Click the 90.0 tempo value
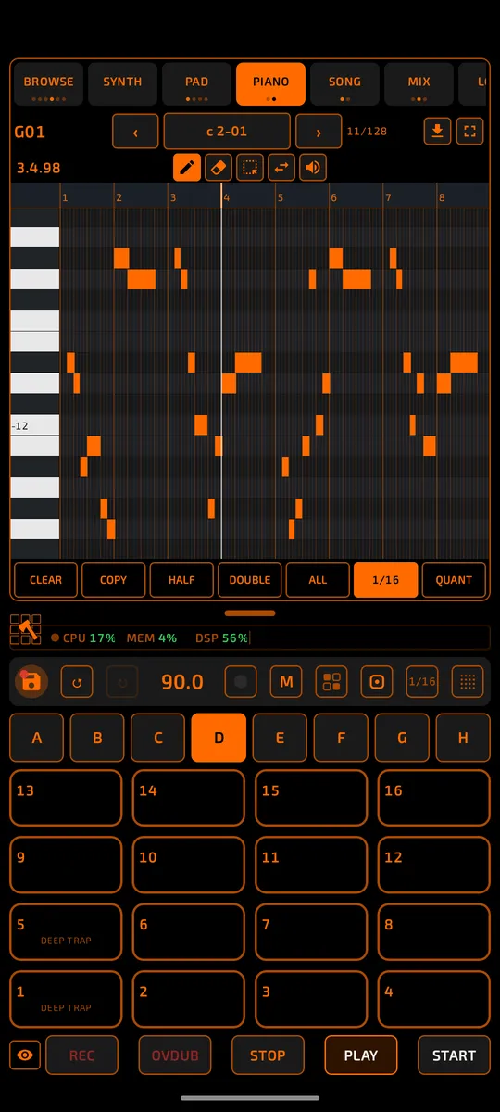This screenshot has width=500, height=1112. (182, 682)
